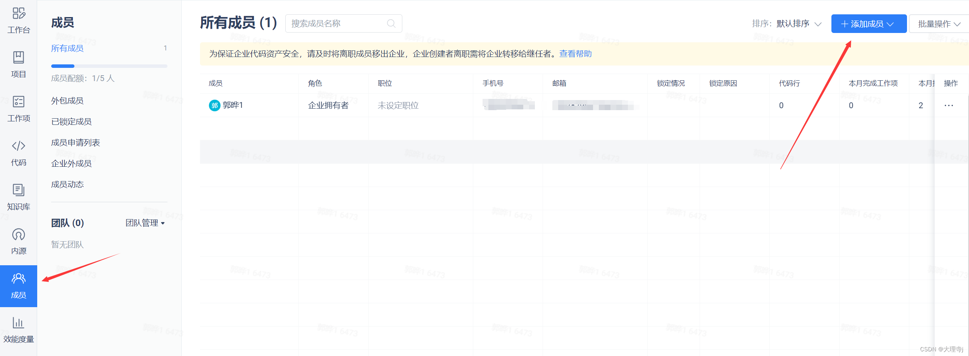Viewport: 969px width, 356px height.
Task: Click the member name 郭晔1
Action: pos(233,105)
